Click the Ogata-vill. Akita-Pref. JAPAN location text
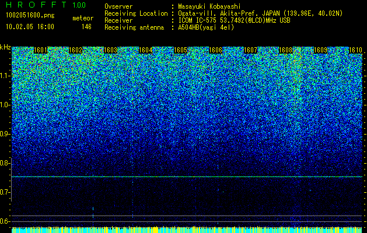367x233 pixels. [260, 13]
